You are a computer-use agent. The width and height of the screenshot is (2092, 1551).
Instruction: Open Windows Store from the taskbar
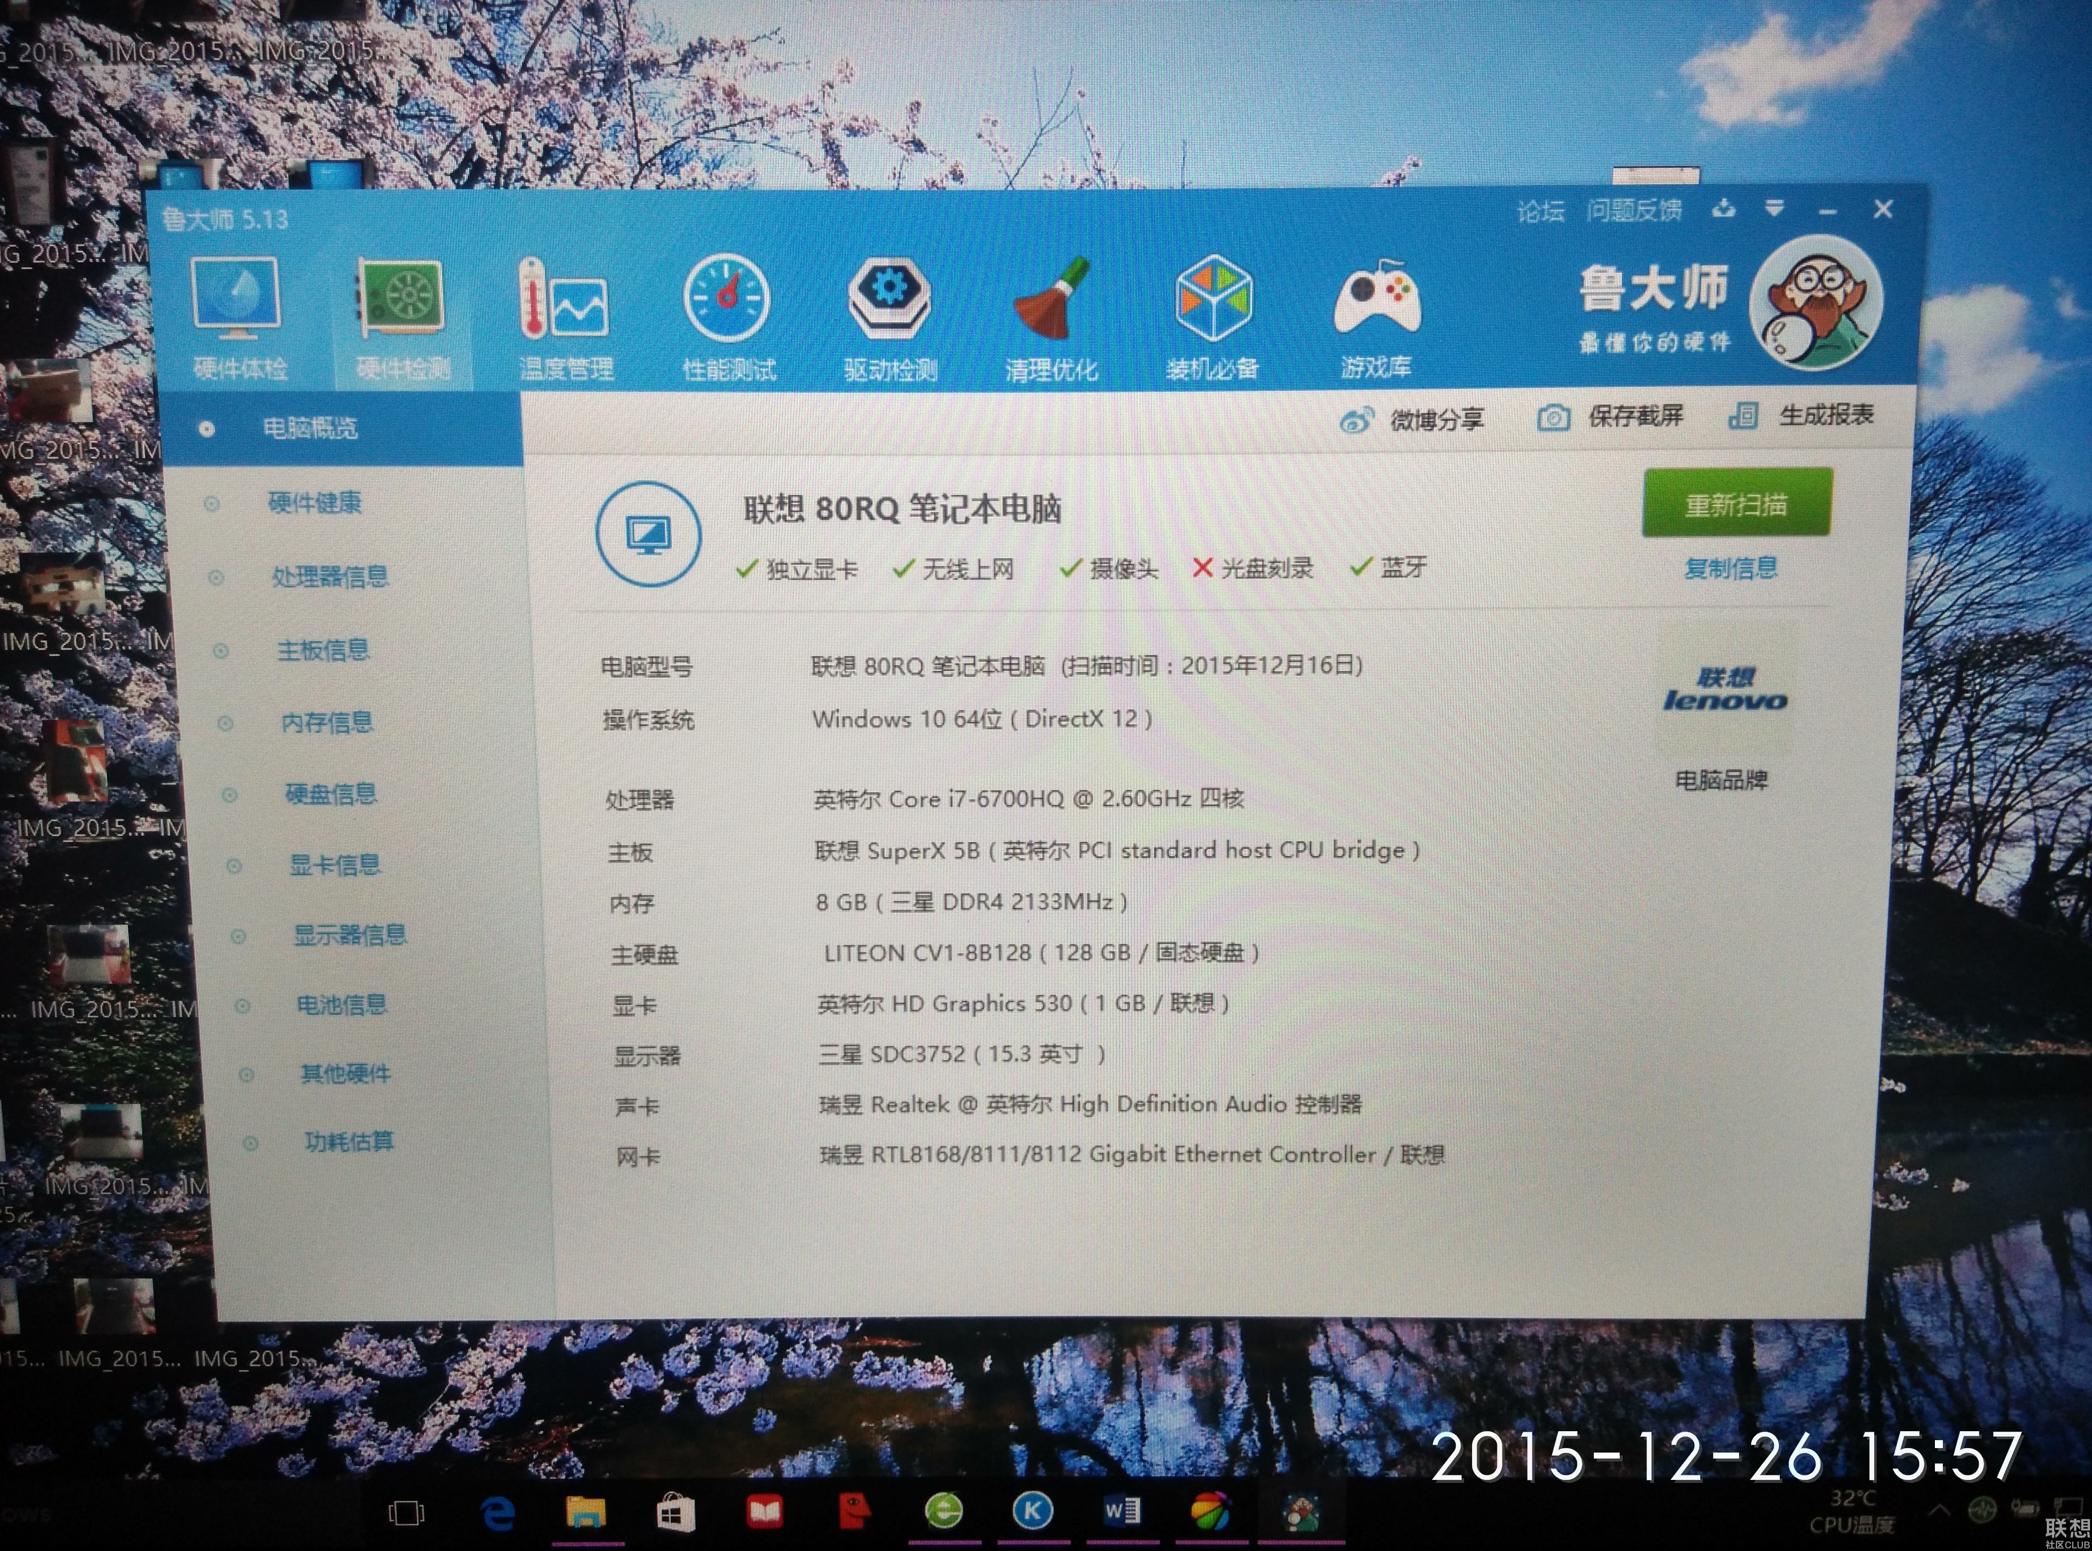tap(675, 1513)
